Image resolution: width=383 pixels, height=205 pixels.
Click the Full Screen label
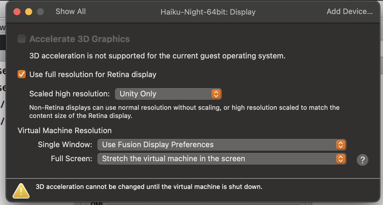pos(72,159)
